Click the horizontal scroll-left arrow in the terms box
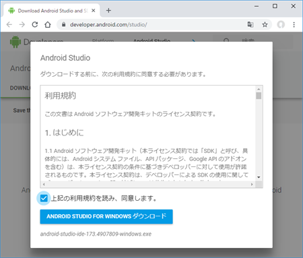This screenshot has height=258, width=303. tap(44, 185)
